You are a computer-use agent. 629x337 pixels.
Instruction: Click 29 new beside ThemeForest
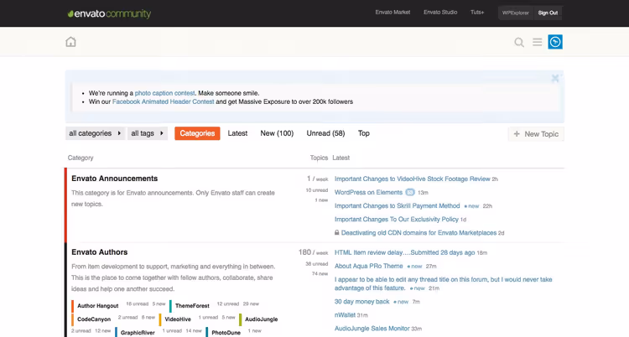tap(251, 304)
